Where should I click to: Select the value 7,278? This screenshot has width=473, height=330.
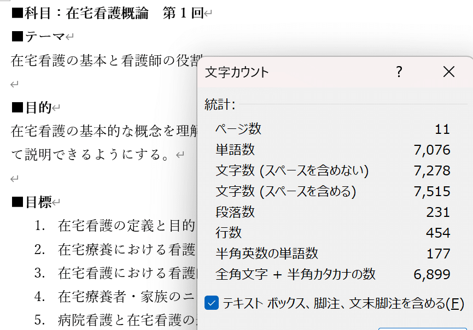431,171
